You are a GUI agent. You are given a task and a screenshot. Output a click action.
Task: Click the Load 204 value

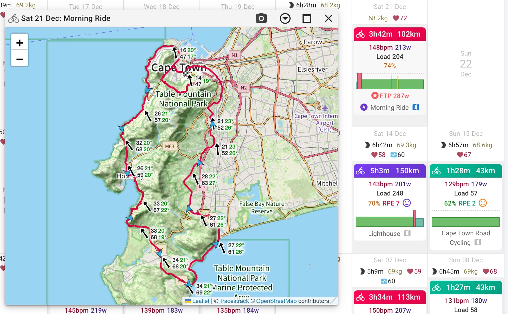390,57
